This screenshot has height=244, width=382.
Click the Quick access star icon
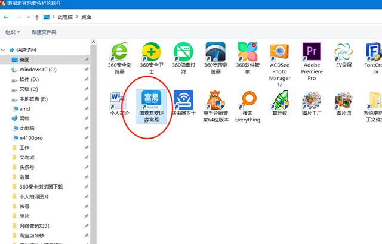(11, 50)
